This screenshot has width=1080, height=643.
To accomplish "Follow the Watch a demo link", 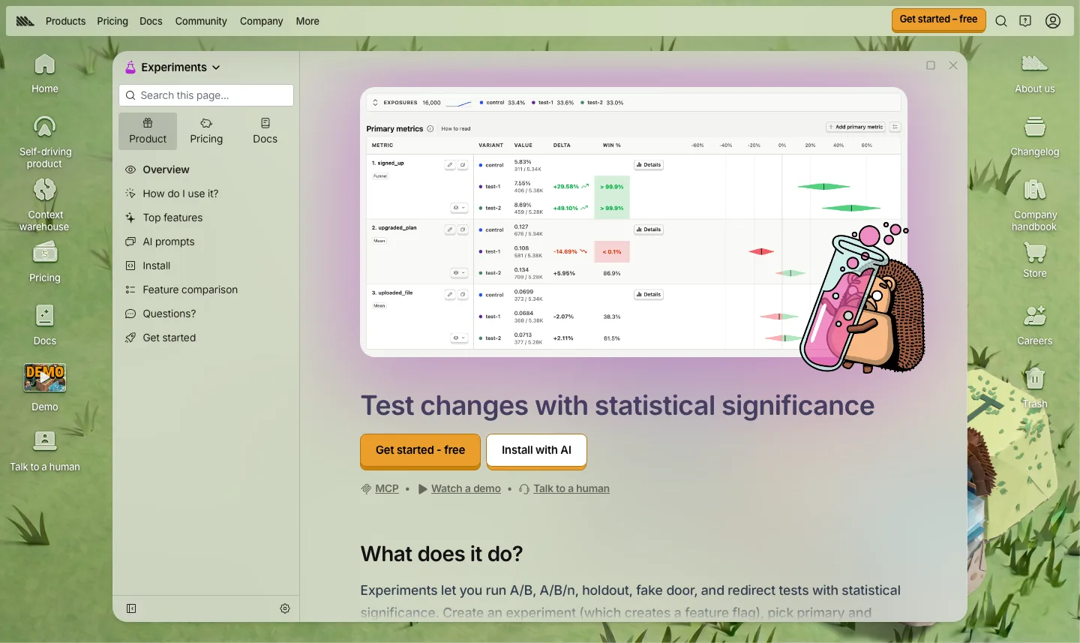I will pos(466,488).
